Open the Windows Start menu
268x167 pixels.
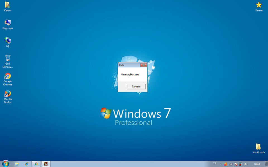(6, 164)
